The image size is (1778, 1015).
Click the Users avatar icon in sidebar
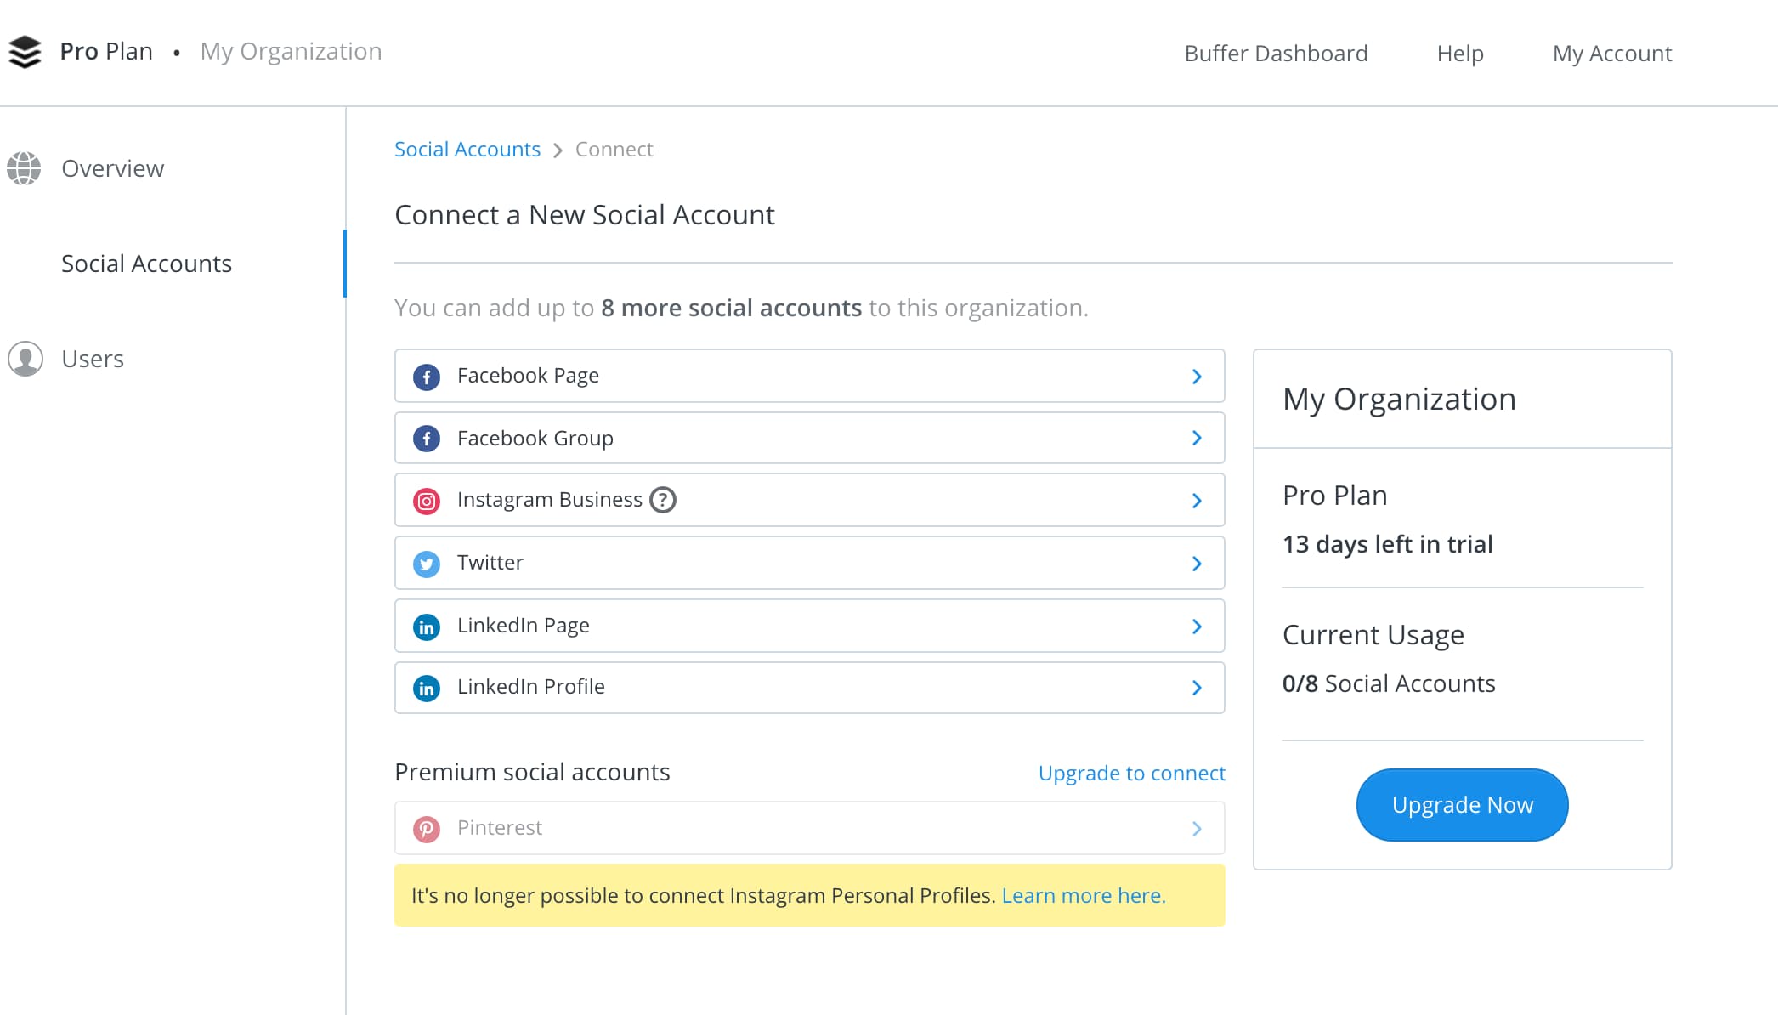tap(25, 359)
